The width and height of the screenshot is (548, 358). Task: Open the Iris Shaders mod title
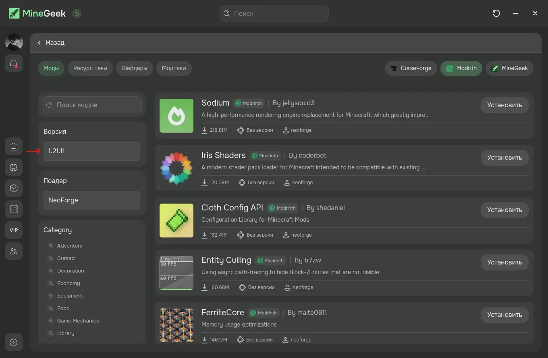pyautogui.click(x=223, y=155)
